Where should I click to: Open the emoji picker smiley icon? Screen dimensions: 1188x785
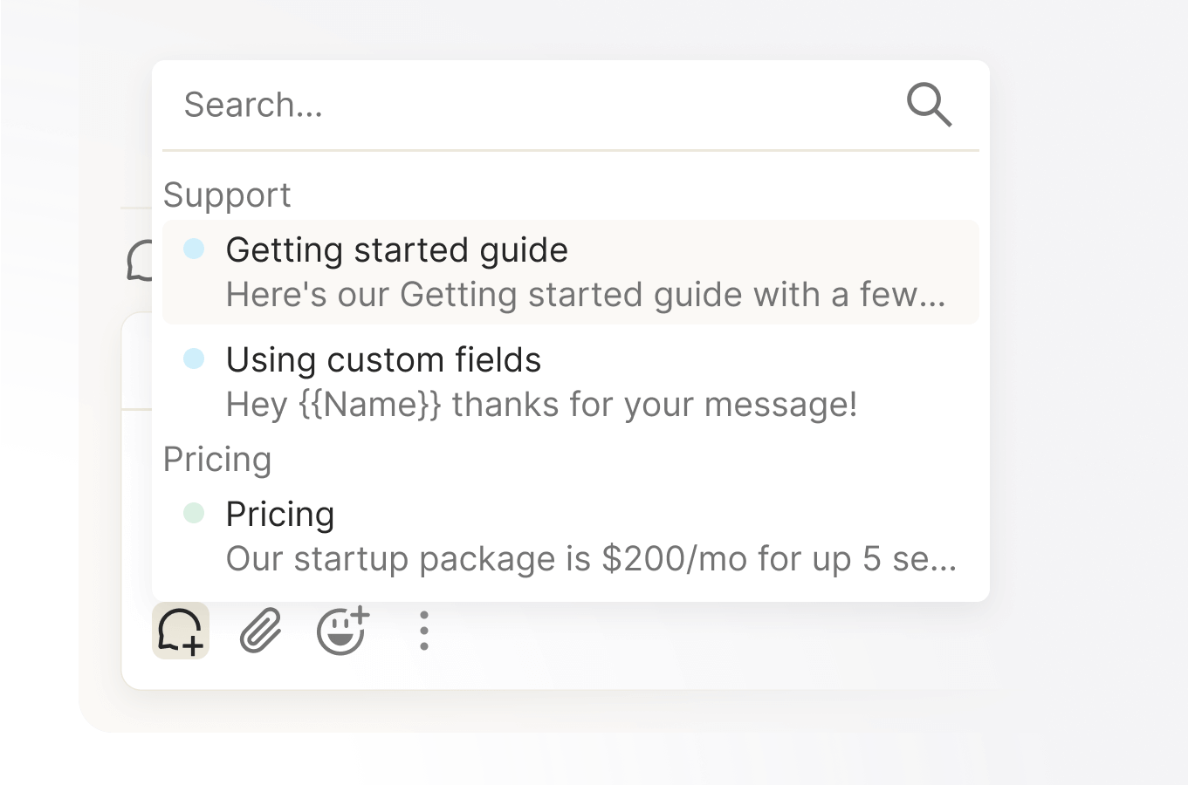click(343, 631)
